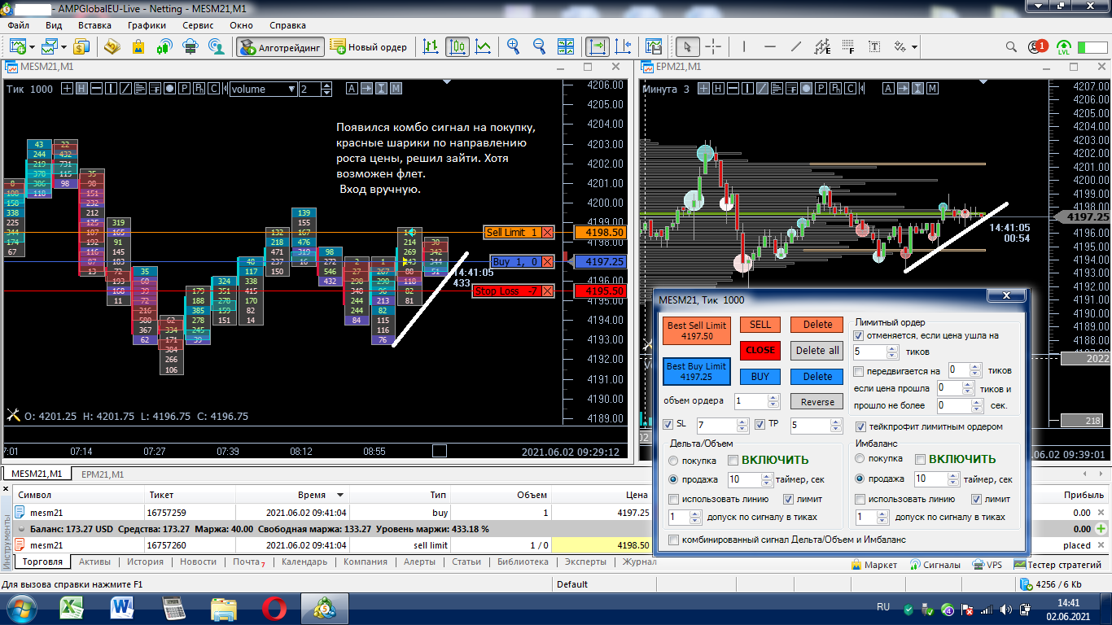Toggle chart shift icon
Viewport: 1112px width, 625px height.
click(x=624, y=46)
